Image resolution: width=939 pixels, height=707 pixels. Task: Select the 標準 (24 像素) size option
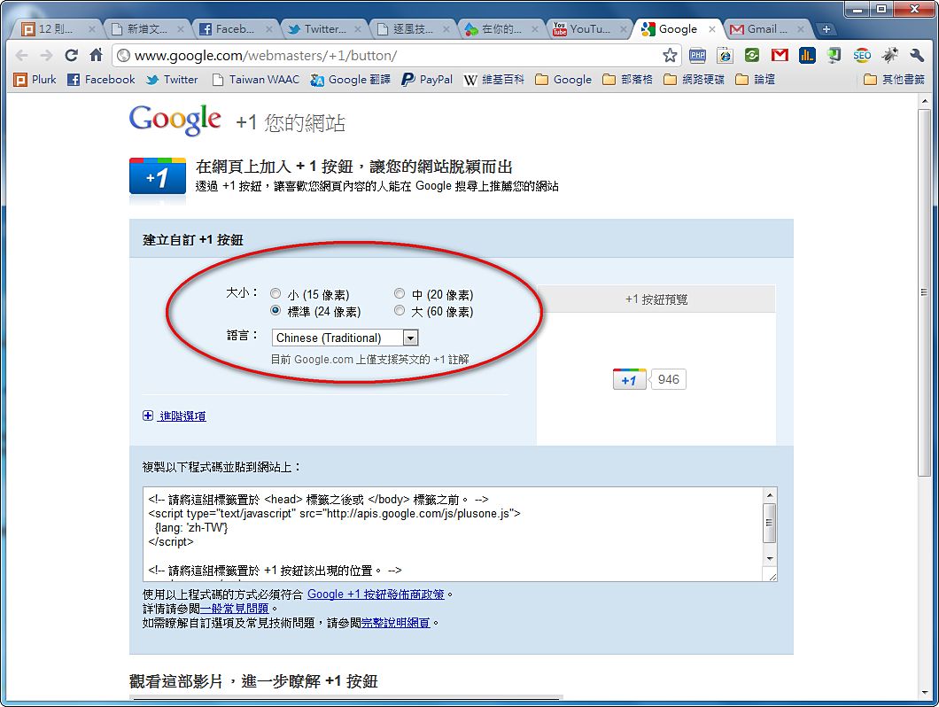[x=275, y=310]
